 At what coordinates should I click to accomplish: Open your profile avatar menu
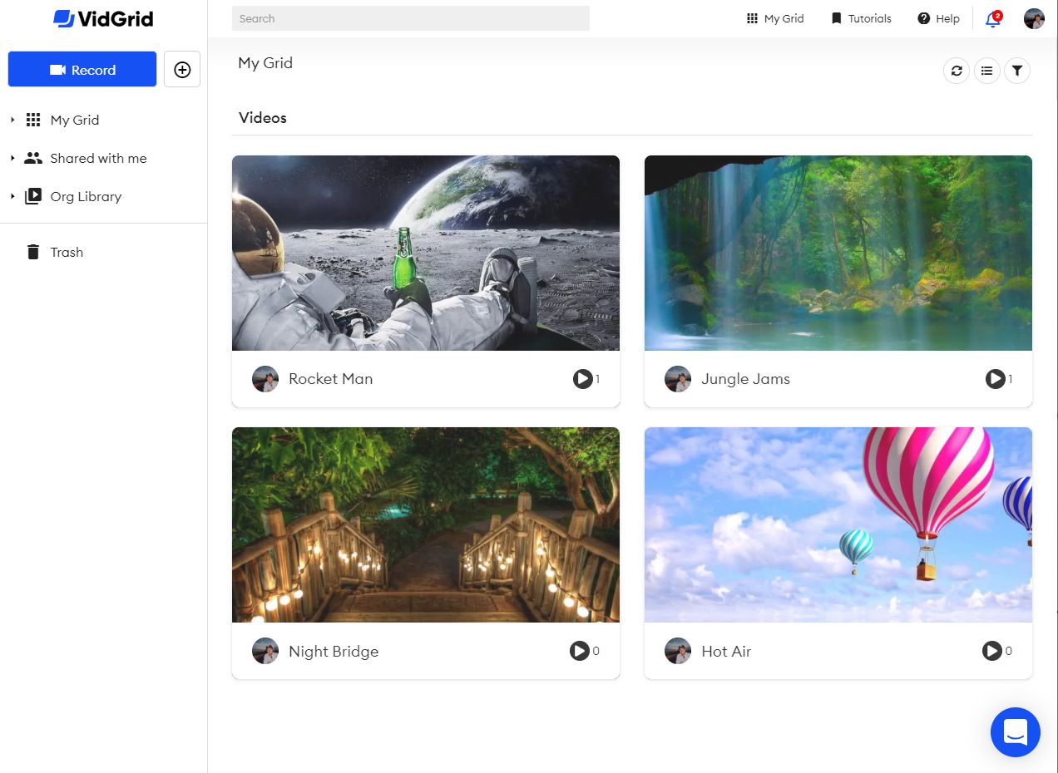(1033, 18)
